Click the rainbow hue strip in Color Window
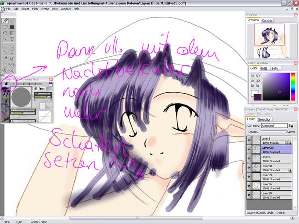The width and height of the screenshot is (299, 224). [293, 85]
